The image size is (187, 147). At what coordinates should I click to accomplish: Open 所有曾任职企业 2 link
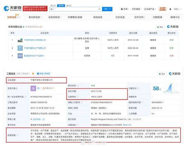34,27
